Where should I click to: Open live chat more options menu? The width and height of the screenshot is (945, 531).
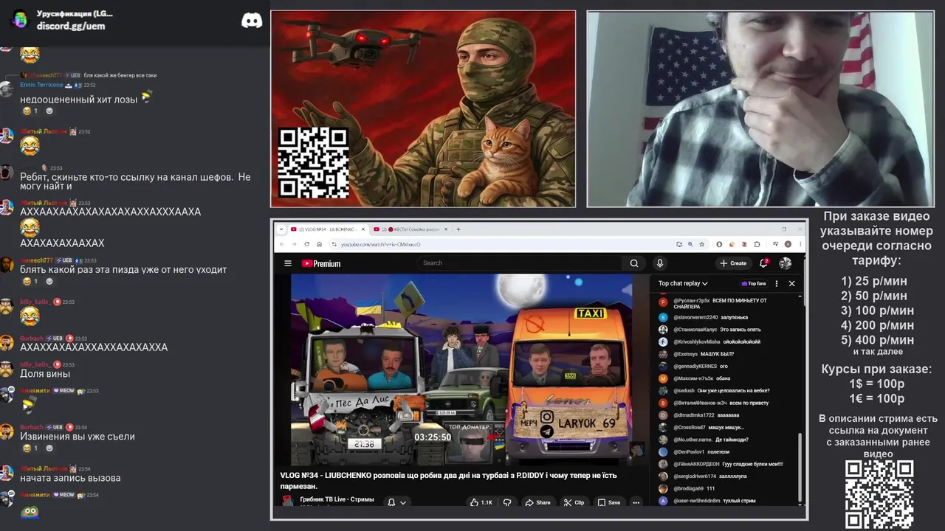(776, 283)
